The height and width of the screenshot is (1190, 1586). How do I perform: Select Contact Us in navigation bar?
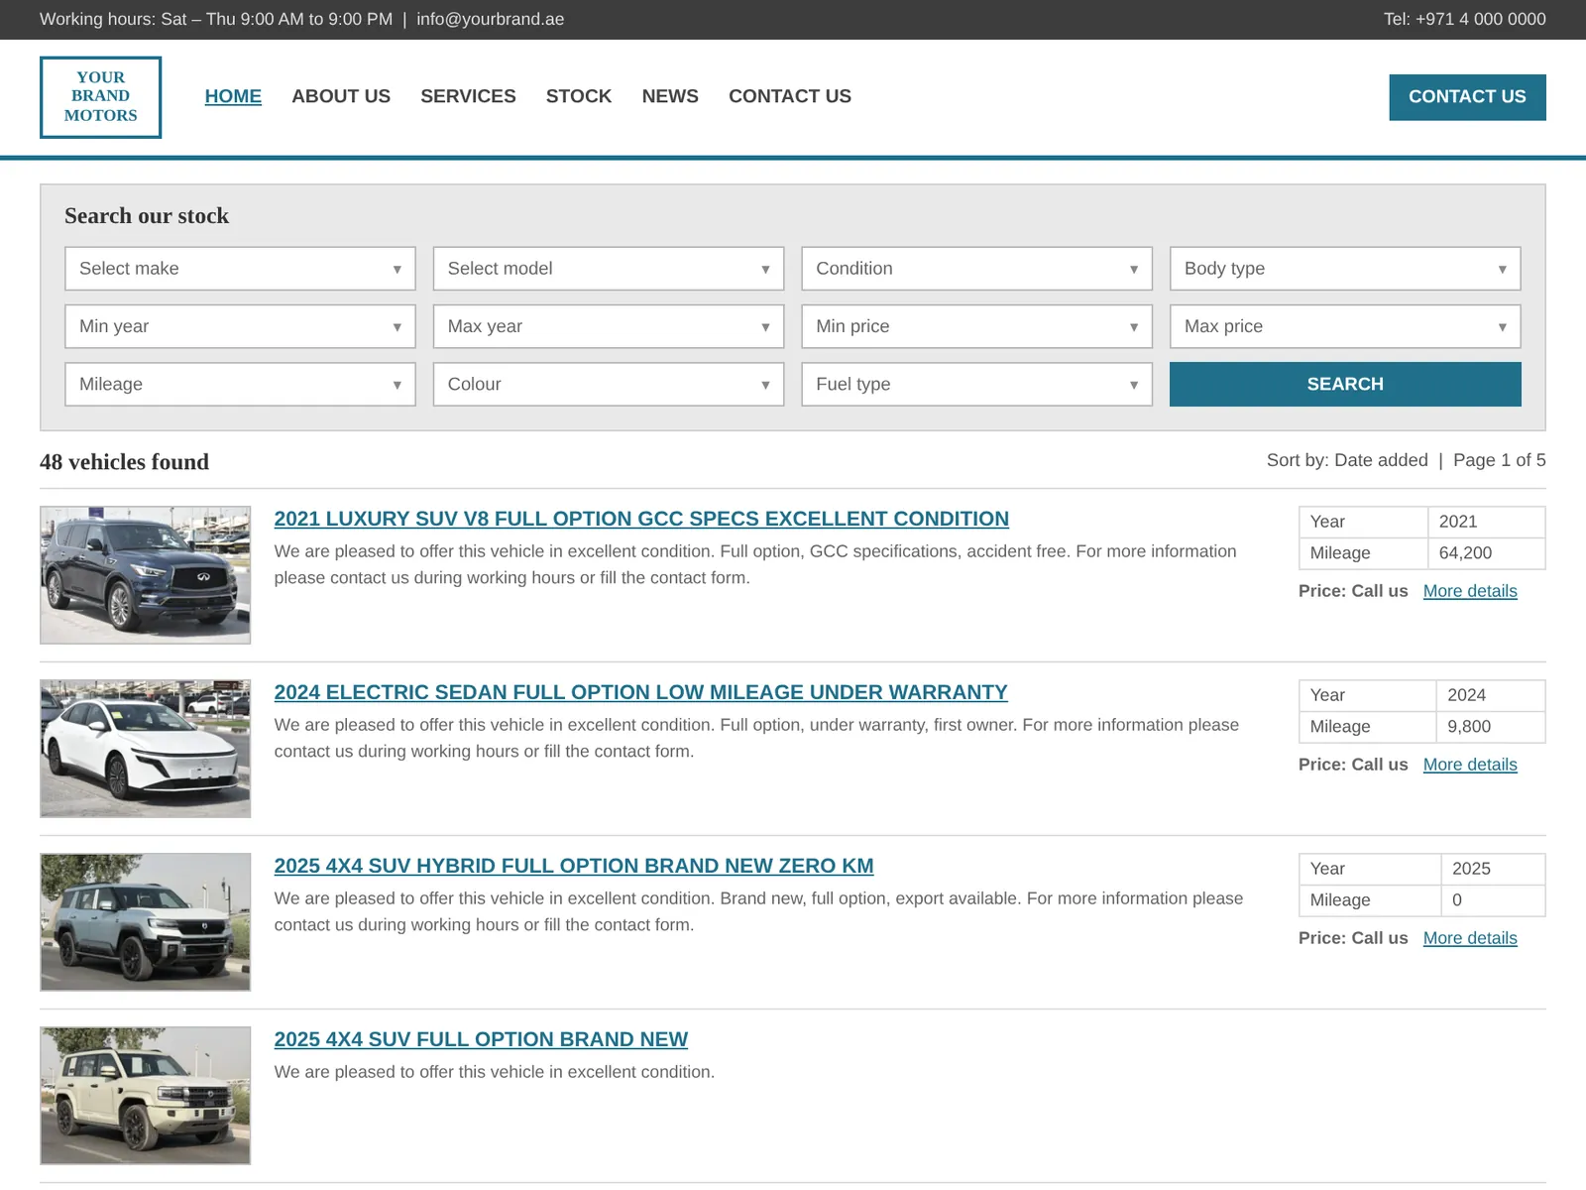click(x=790, y=96)
